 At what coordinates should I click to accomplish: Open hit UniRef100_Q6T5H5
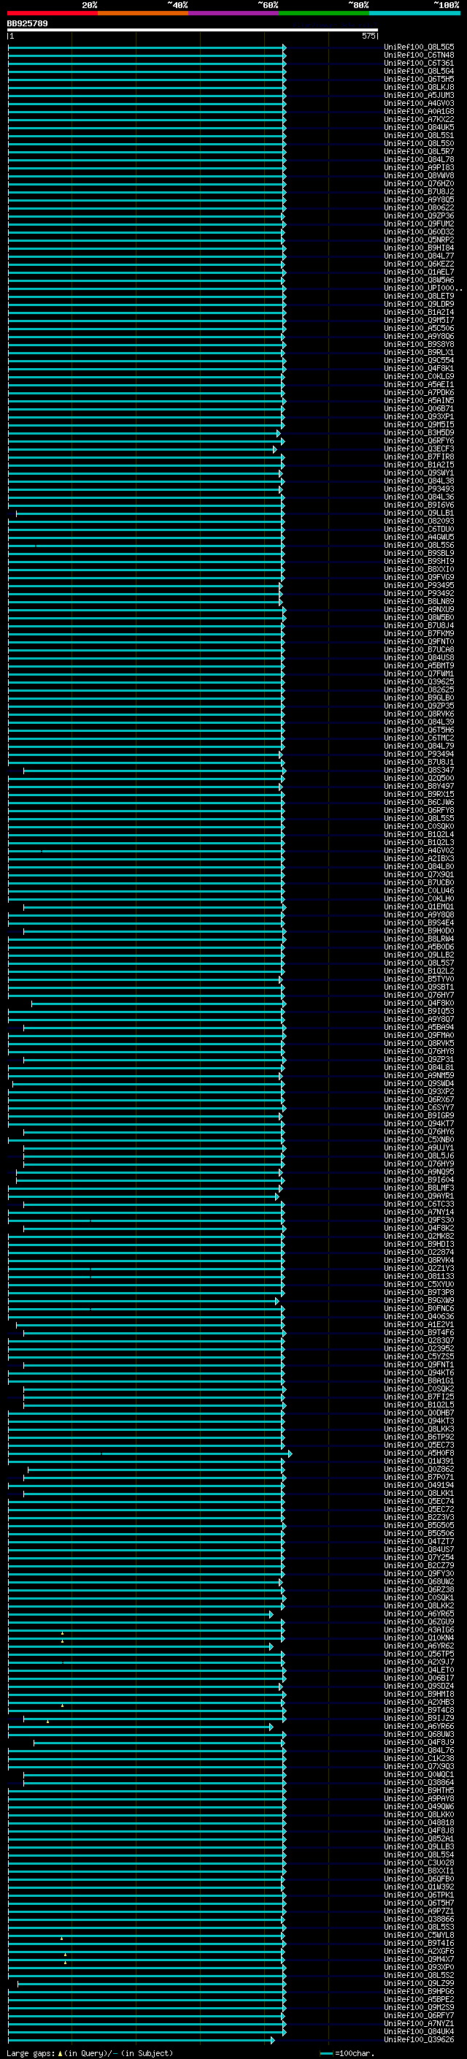coord(419,79)
